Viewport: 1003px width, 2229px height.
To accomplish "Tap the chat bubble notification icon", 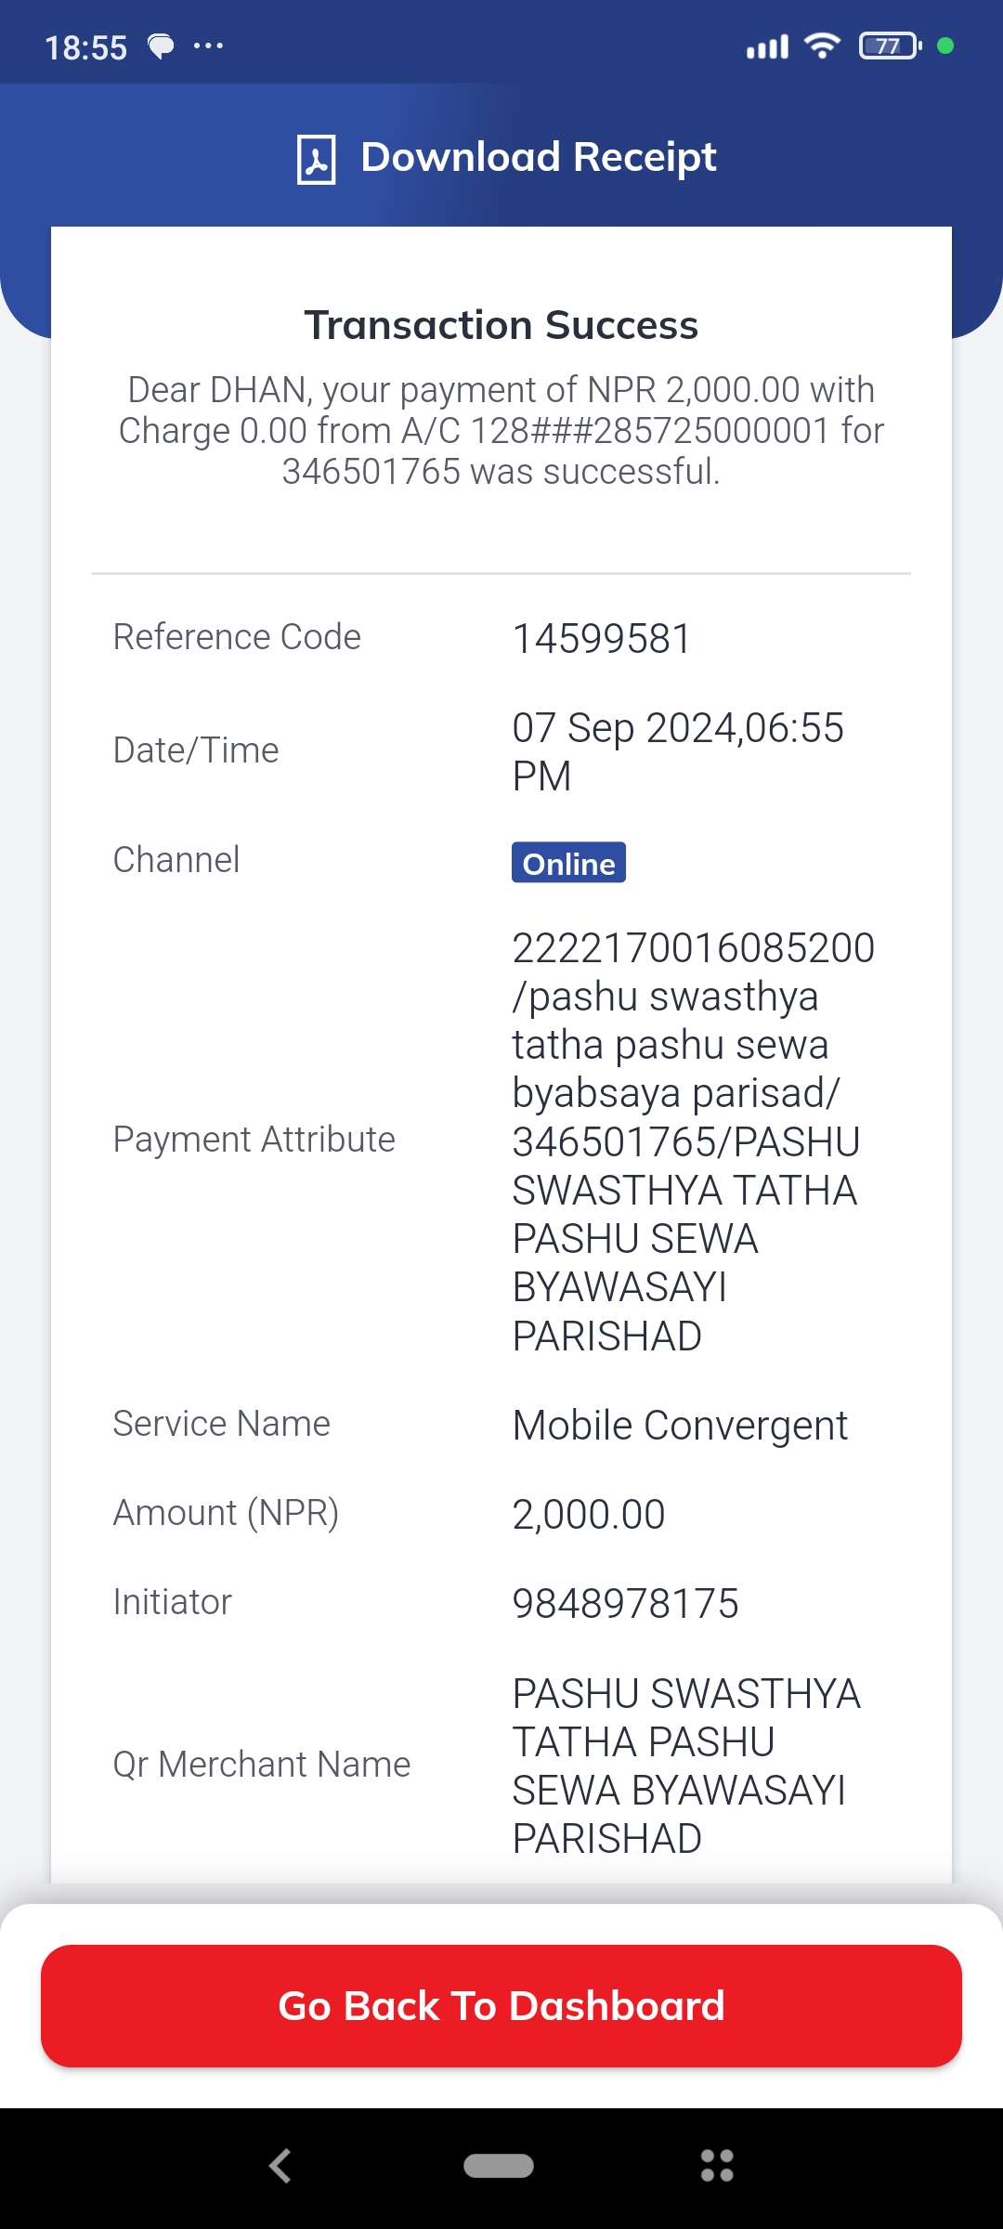I will [x=162, y=46].
